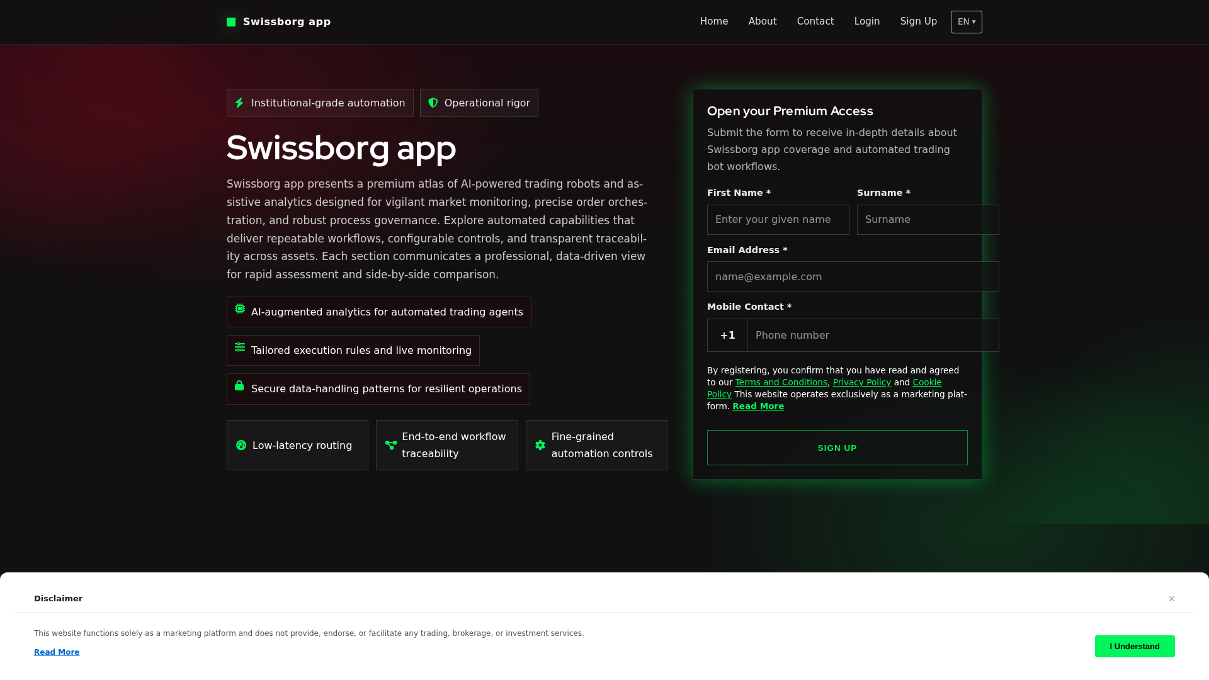The width and height of the screenshot is (1209, 680).
Task: Click the gear icon beside Fine-grained automation controls
Action: tap(540, 445)
